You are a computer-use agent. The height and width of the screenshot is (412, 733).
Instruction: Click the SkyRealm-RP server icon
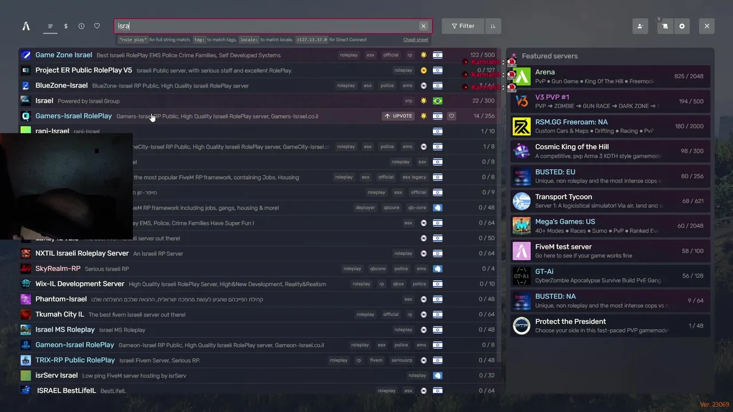pyautogui.click(x=26, y=268)
